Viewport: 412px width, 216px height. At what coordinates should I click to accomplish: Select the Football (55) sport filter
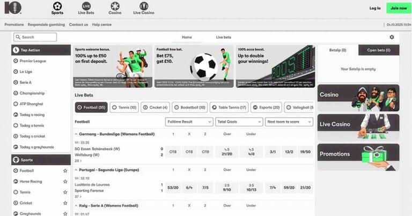pyautogui.click(x=91, y=107)
